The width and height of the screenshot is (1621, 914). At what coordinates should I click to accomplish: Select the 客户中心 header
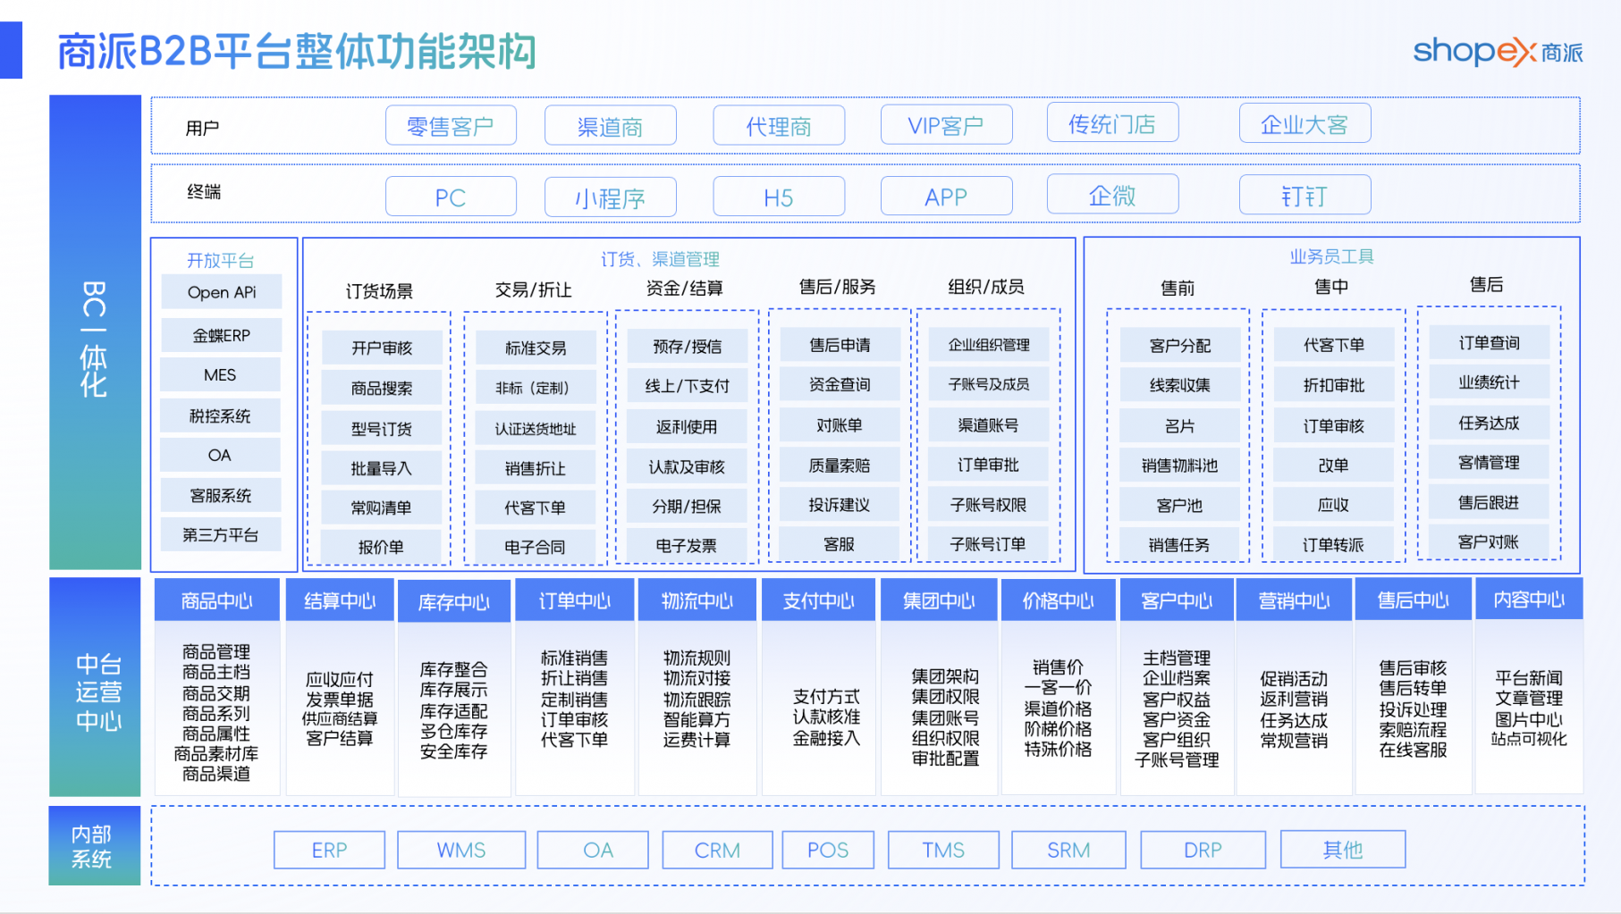(1177, 600)
